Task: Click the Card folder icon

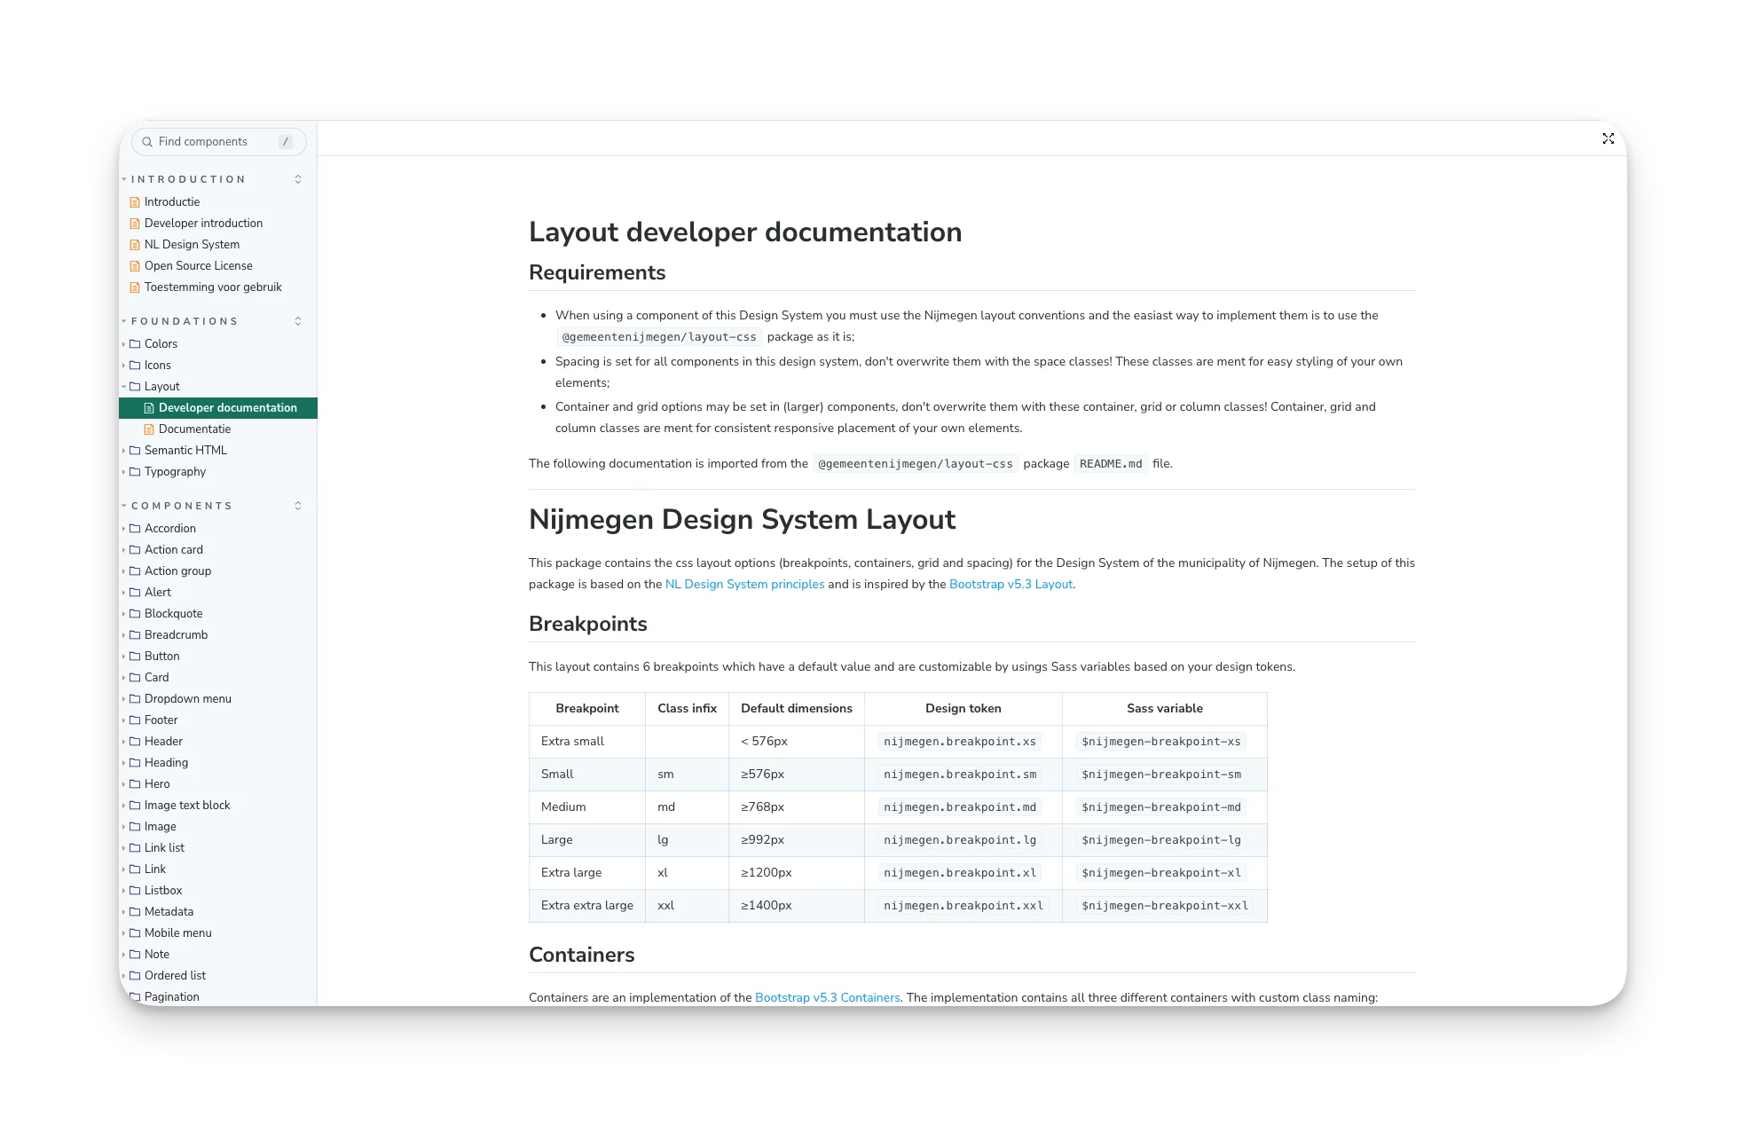Action: click(135, 678)
